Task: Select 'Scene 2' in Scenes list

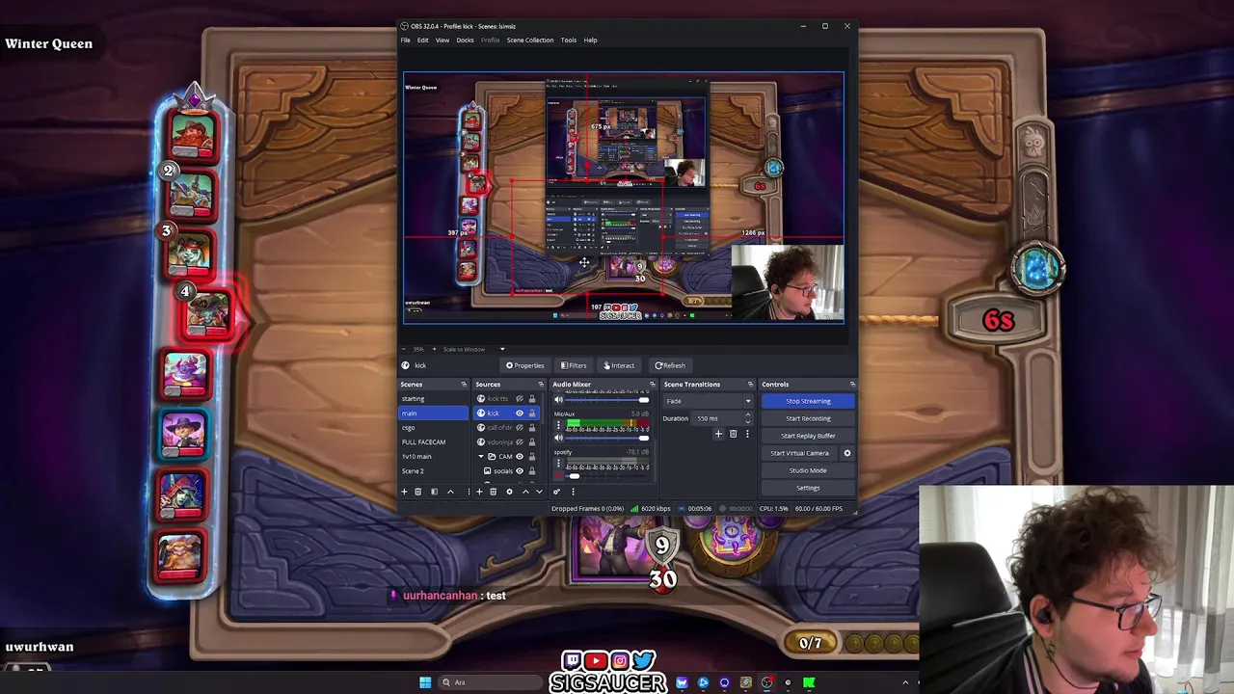Action: point(434,471)
